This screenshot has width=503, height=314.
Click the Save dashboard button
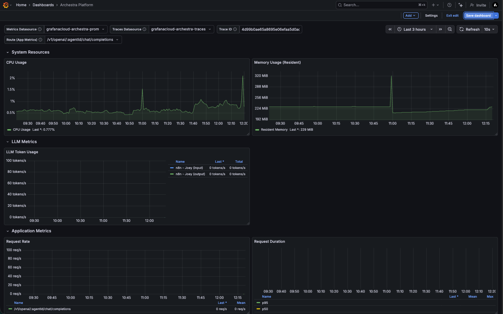(x=478, y=16)
